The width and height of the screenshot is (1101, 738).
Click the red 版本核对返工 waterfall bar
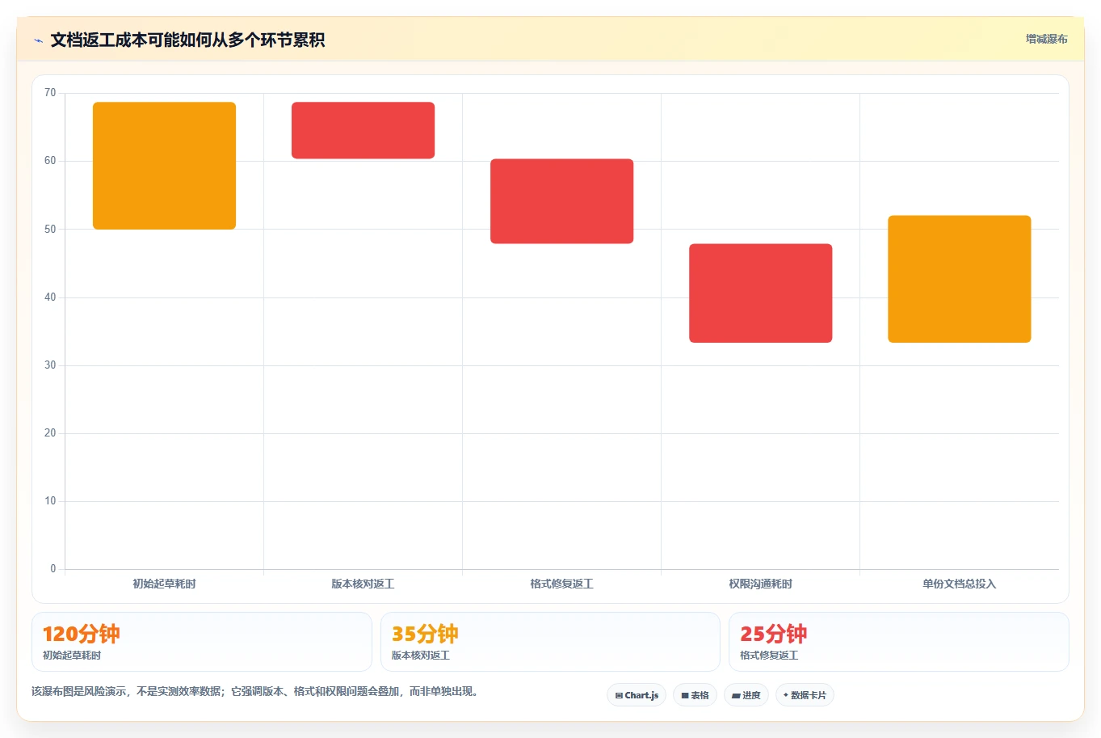363,130
